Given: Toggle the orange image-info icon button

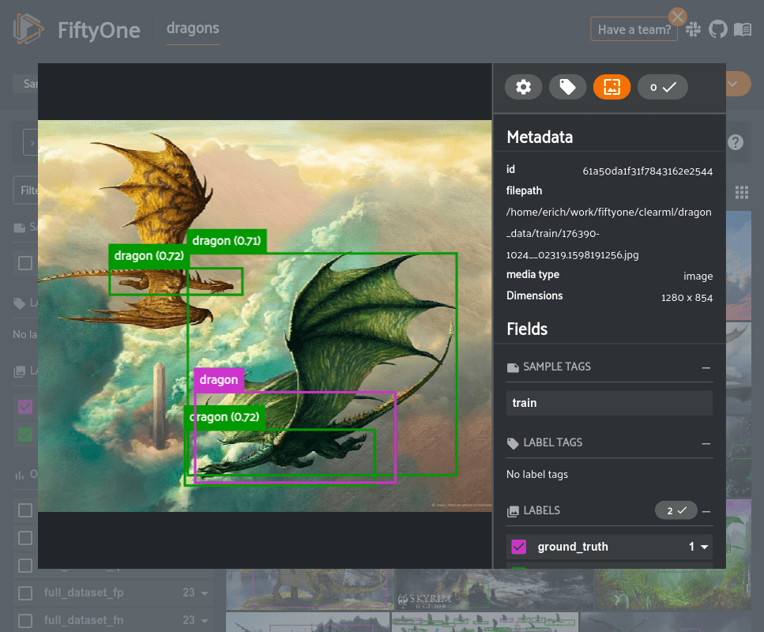Looking at the screenshot, I should point(612,87).
